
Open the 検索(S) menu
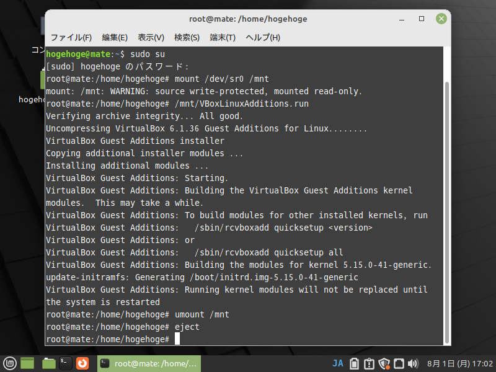click(187, 38)
